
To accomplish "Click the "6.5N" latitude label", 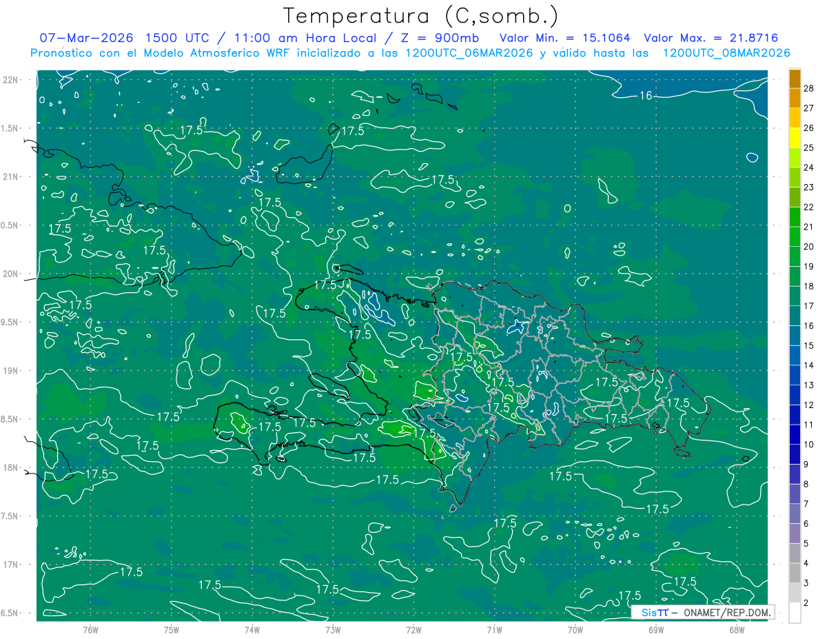I will click(10, 613).
